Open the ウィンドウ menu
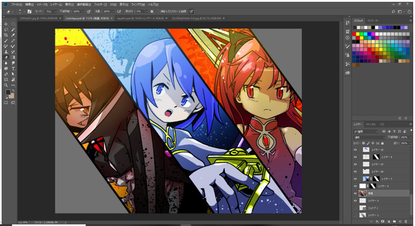Screen dimensions: 415x226 (138, 4)
